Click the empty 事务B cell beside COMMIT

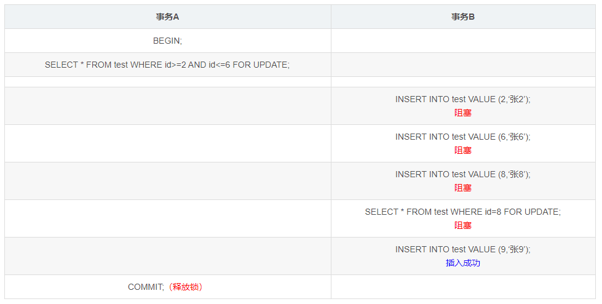click(463, 287)
